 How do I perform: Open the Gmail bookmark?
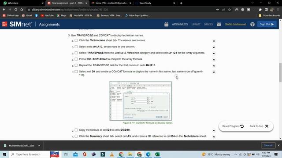tap(27, 16)
